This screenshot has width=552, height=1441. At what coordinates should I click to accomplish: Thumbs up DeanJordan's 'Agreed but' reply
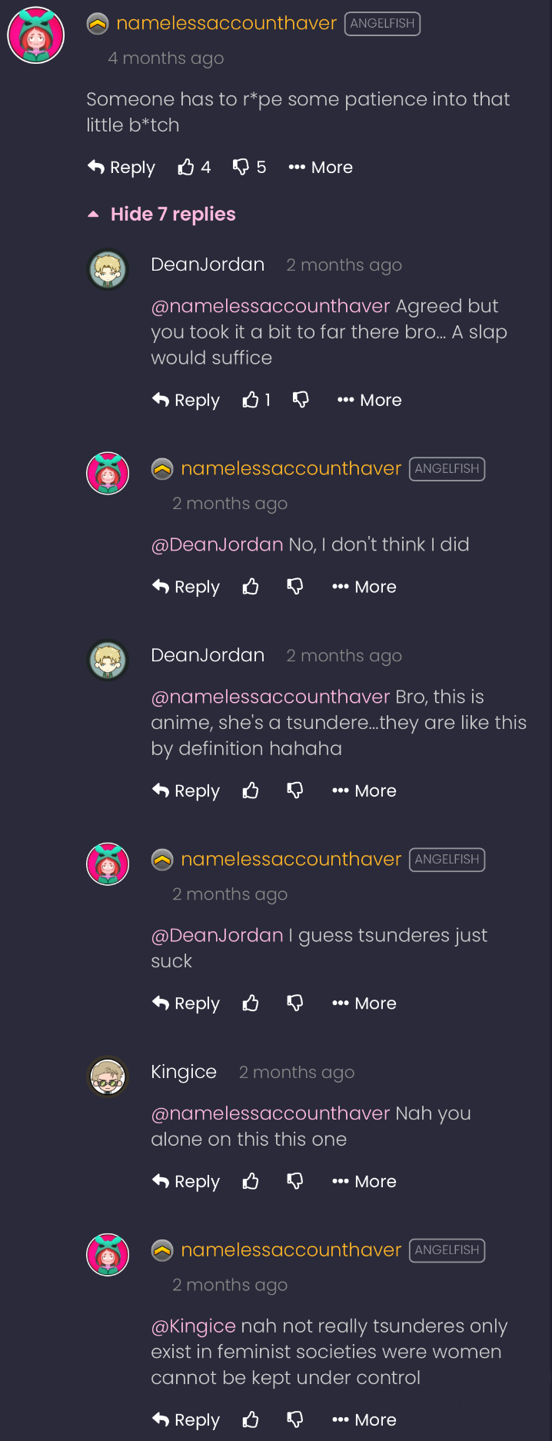[x=251, y=399]
